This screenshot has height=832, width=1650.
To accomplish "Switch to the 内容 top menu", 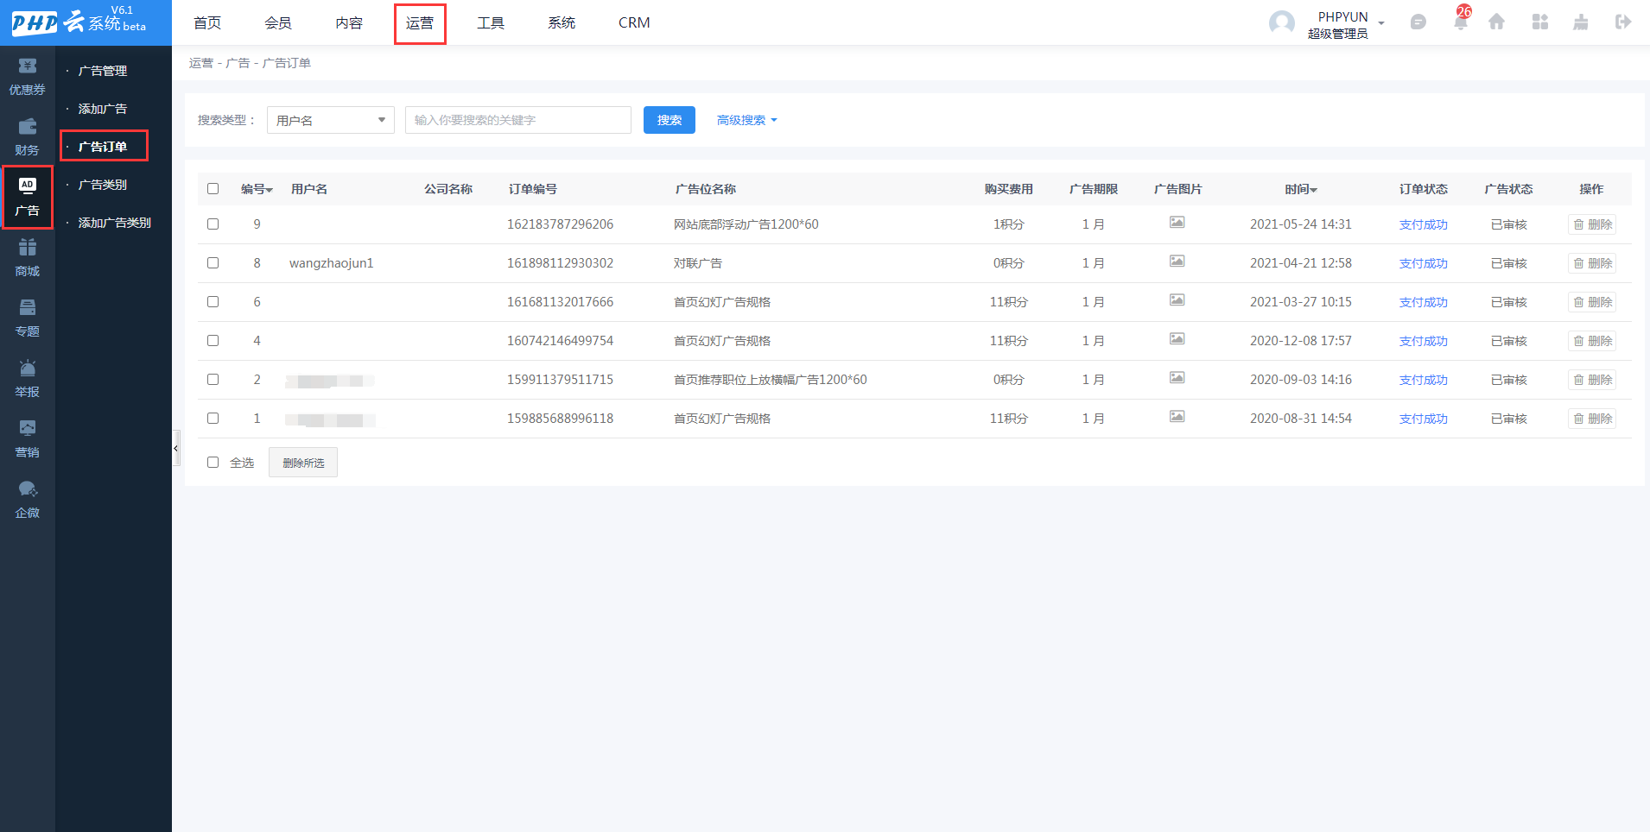I will pos(349,22).
